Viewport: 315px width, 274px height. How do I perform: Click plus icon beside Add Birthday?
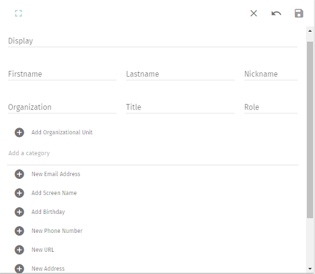(x=20, y=212)
